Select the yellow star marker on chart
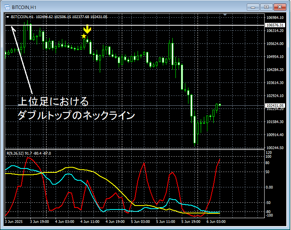The height and width of the screenshot is (230, 291). [x=84, y=36]
